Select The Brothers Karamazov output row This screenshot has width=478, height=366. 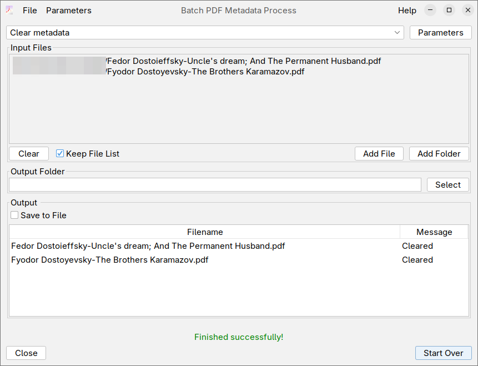(x=110, y=260)
